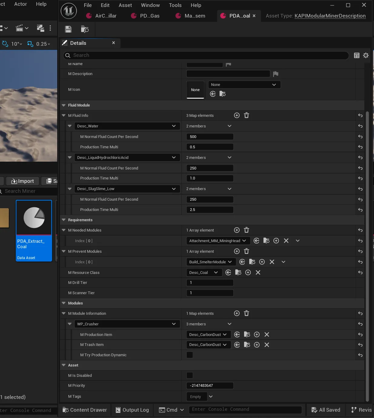This screenshot has width=374, height=418.
Task: Open the Cmd console type dropdown
Action: click(171, 410)
